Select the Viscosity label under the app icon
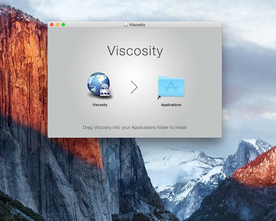Screen dimensions: 276x221 (100, 105)
